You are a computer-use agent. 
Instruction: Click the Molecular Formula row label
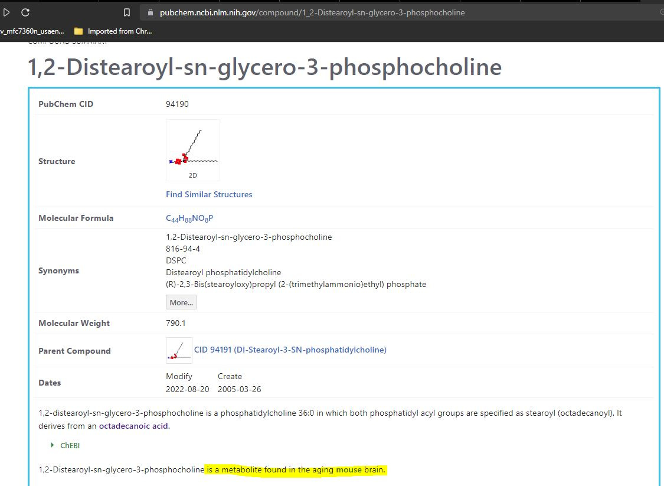tap(76, 218)
